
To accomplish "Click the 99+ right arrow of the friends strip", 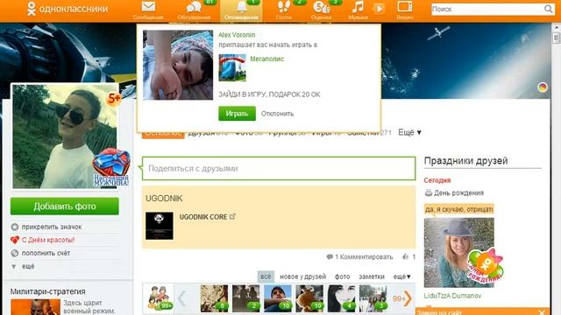I will tap(402, 298).
